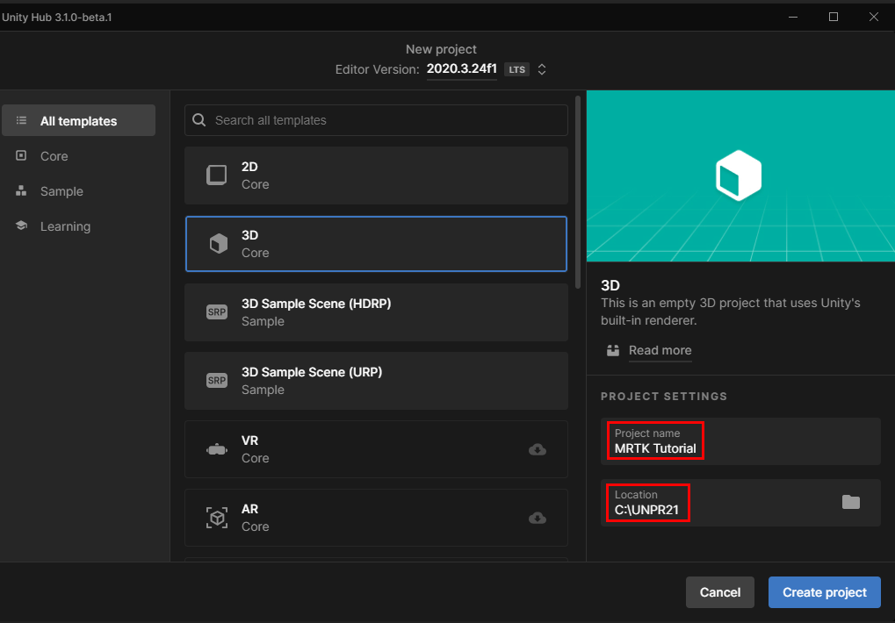The image size is (895, 623).
Task: Open folder browser beside the Location field
Action: pos(850,501)
